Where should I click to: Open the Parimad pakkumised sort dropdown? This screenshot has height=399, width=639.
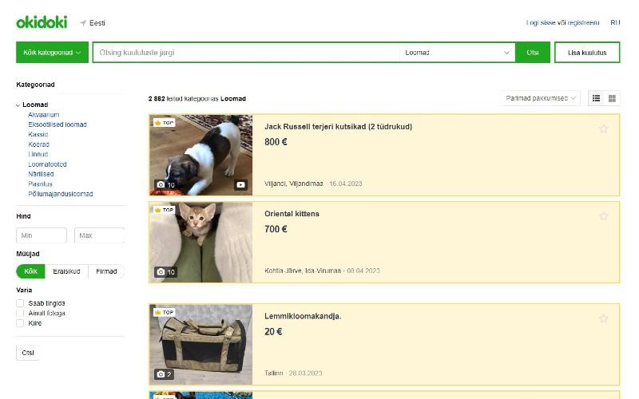[541, 98]
